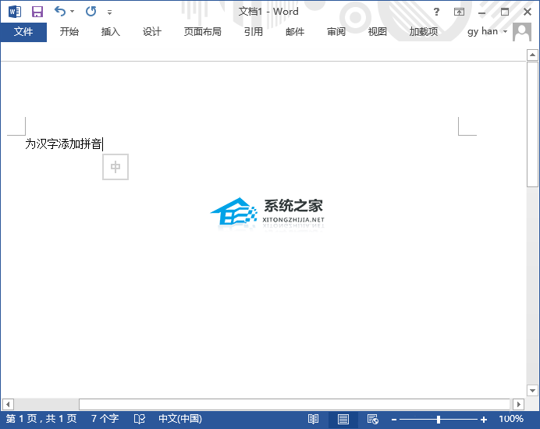
Task: Click the vertical scrollbar thumb
Action: pyautogui.click(x=532, y=124)
